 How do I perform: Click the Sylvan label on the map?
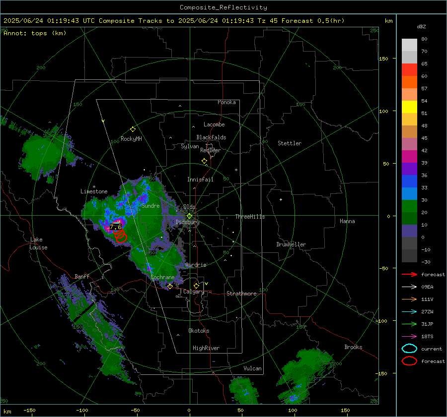(190, 146)
